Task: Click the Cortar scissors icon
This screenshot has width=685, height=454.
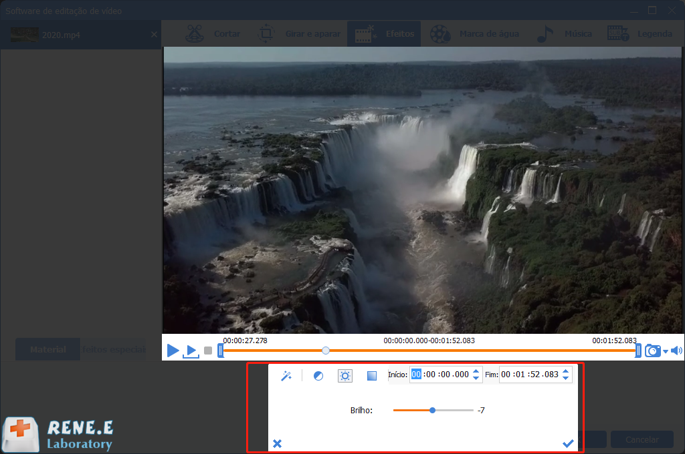Action: point(195,33)
